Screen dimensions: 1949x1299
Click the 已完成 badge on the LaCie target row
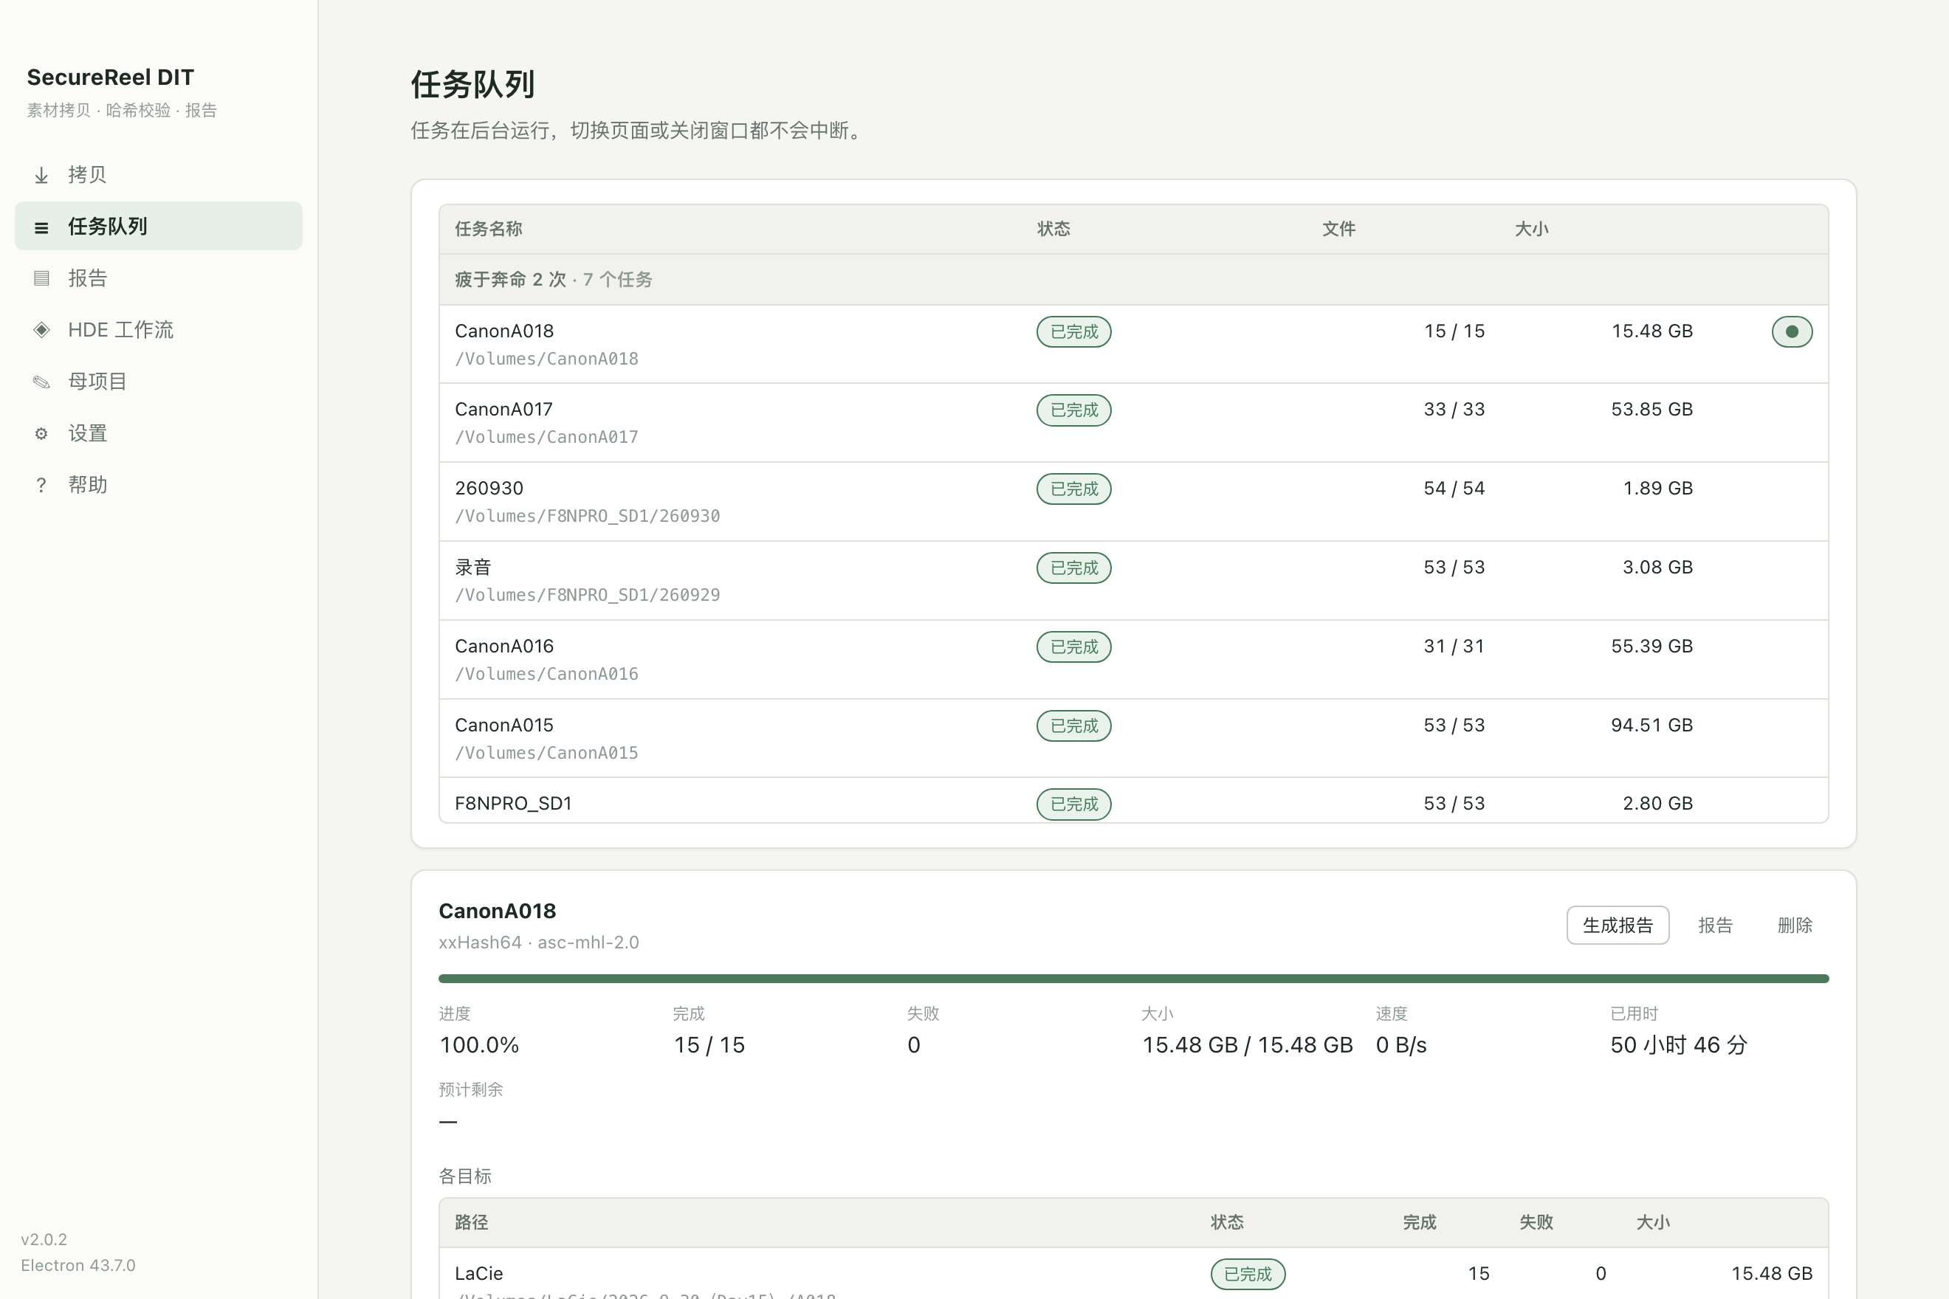[1247, 1274]
